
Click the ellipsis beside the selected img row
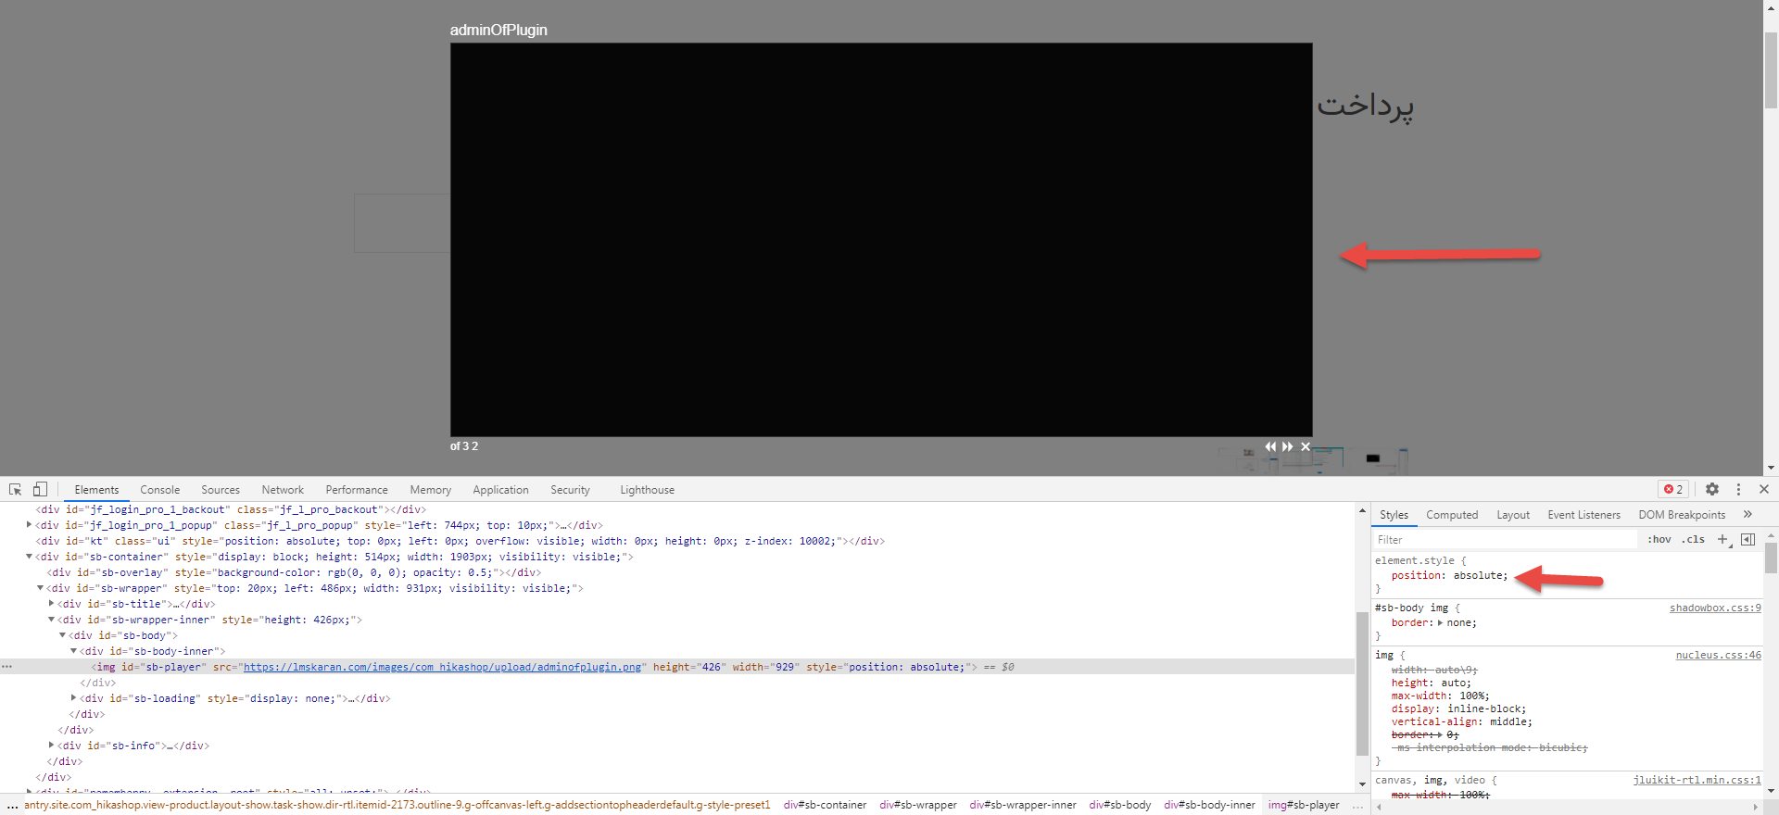(7, 667)
